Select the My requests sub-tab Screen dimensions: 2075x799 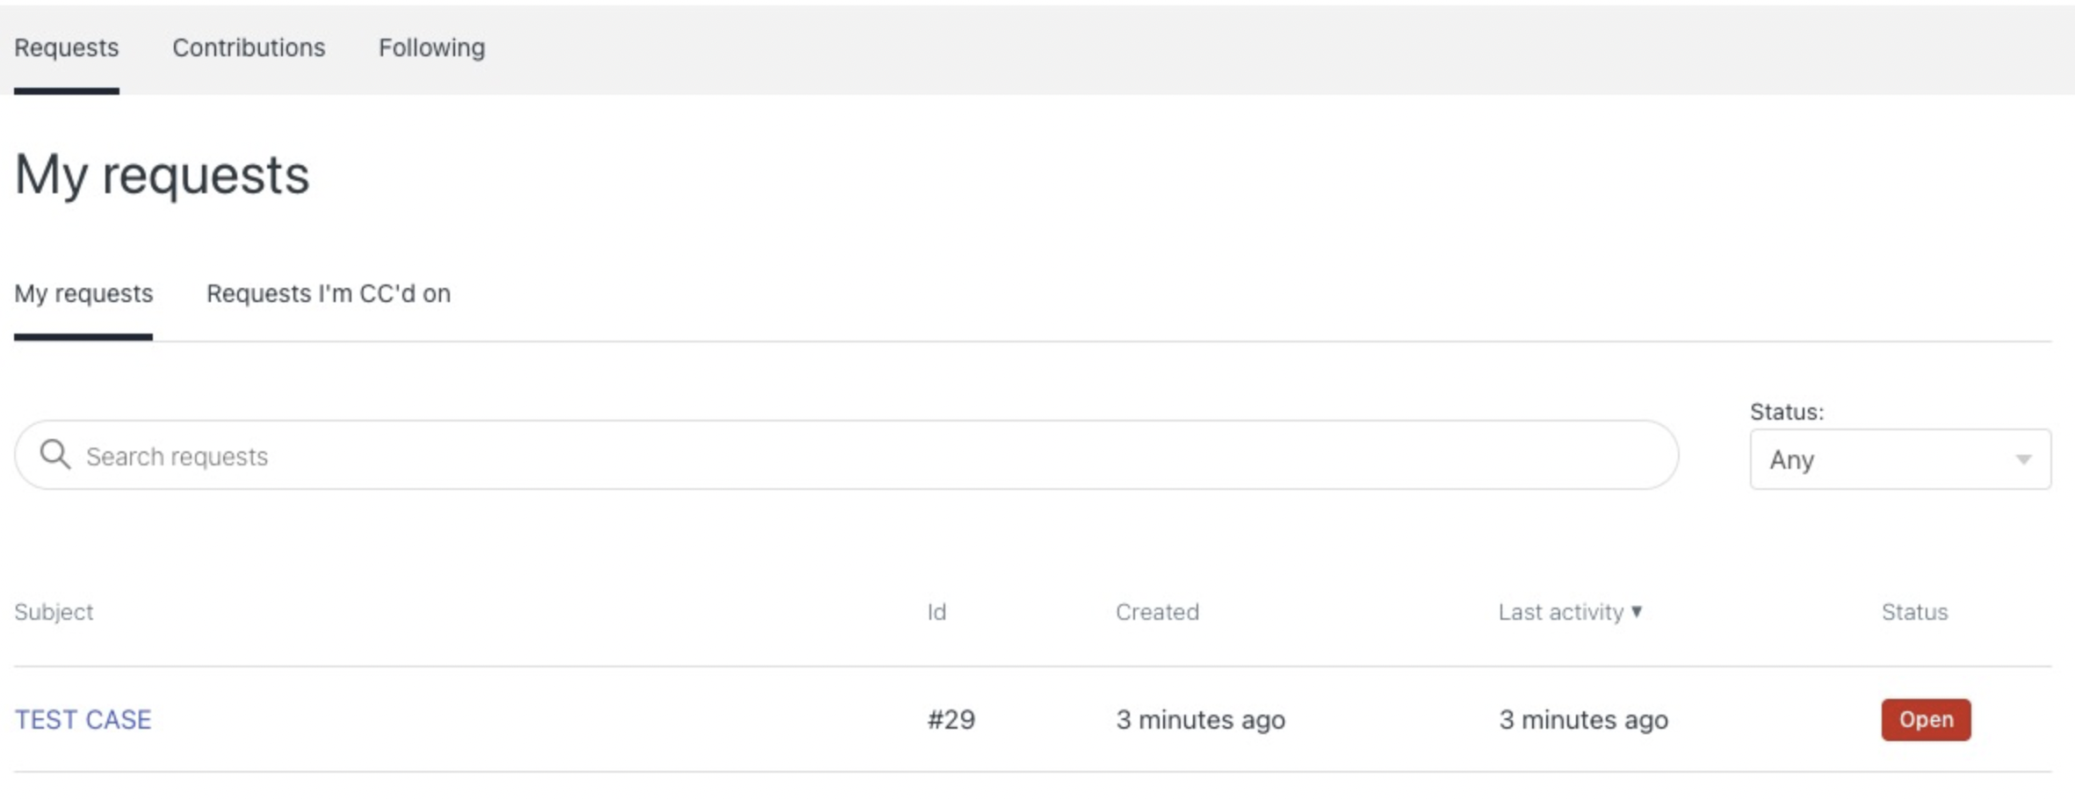click(83, 293)
